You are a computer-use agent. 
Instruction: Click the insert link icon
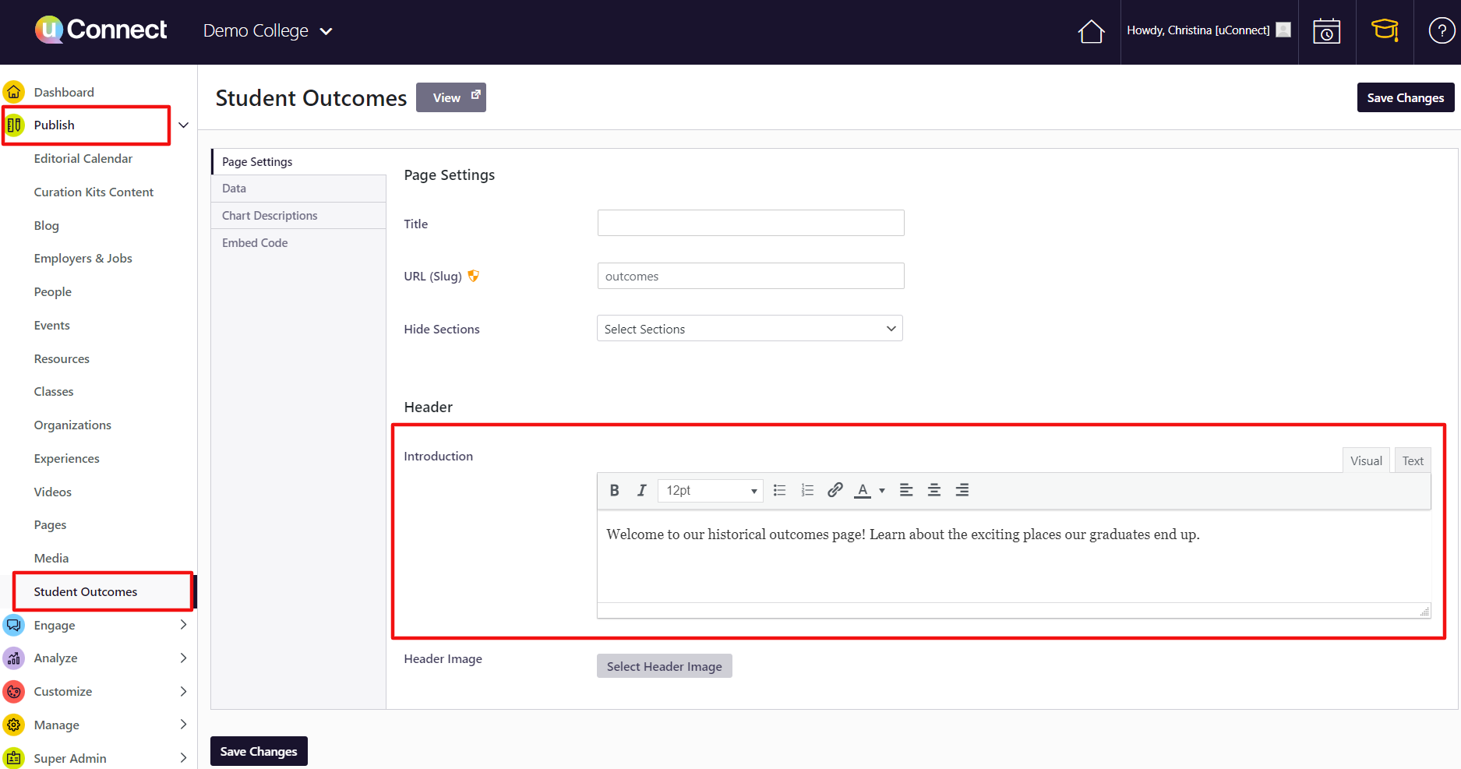coord(835,490)
